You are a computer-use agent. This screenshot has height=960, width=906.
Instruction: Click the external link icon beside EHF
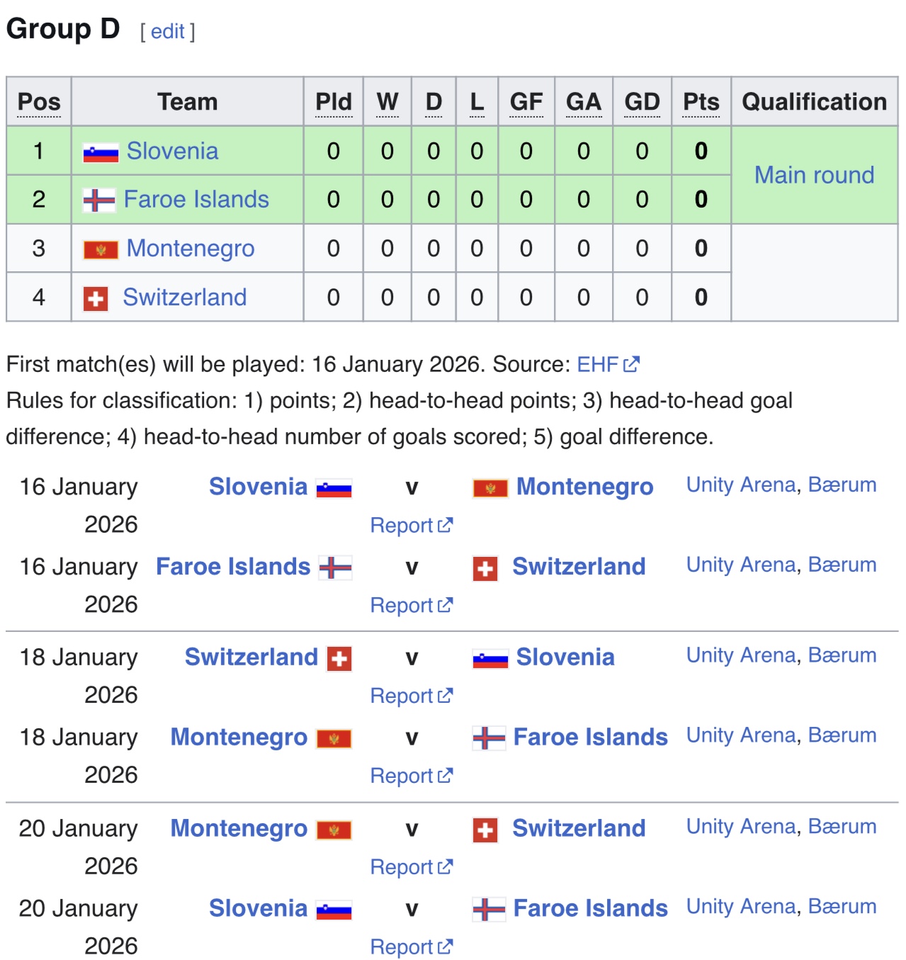tap(632, 364)
